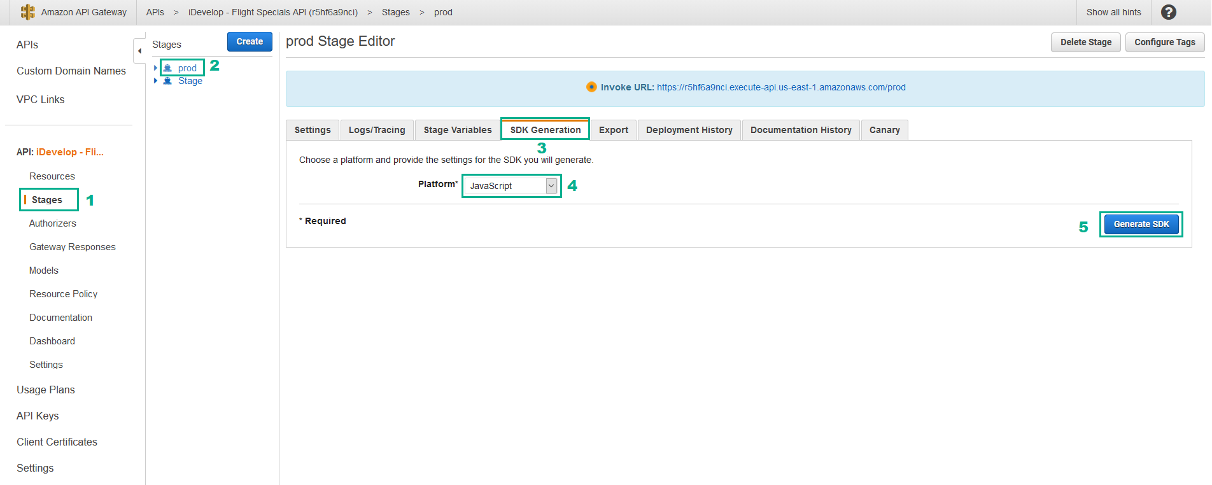This screenshot has width=1212, height=485.
Task: Open Usage Plans
Action: [46, 390]
